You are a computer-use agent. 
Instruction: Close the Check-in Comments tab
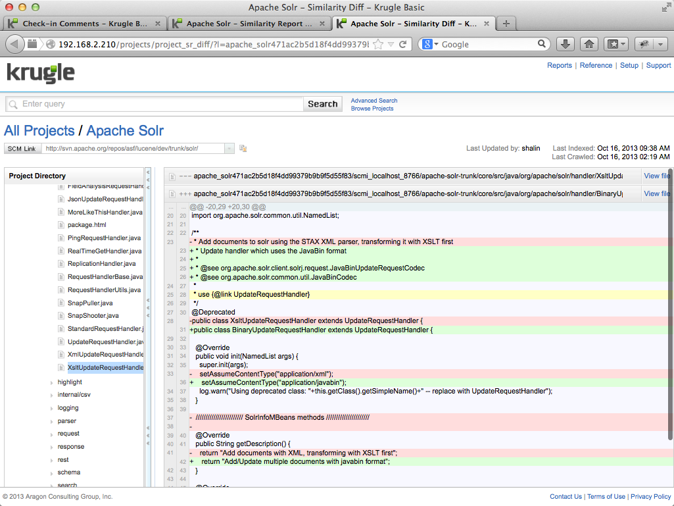coord(158,24)
